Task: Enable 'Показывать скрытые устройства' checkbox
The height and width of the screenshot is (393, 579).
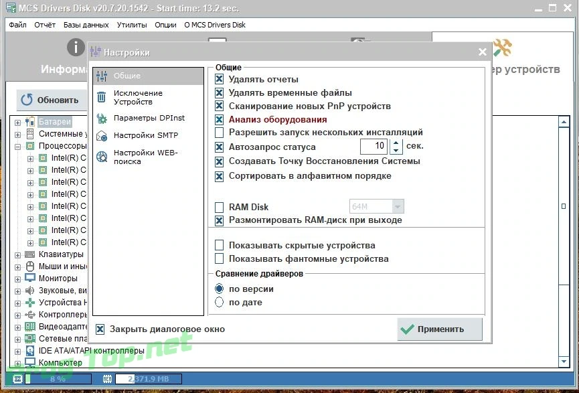Action: click(x=219, y=245)
